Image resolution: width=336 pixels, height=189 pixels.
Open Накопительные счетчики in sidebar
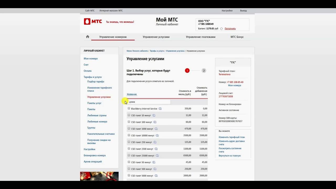101,134
